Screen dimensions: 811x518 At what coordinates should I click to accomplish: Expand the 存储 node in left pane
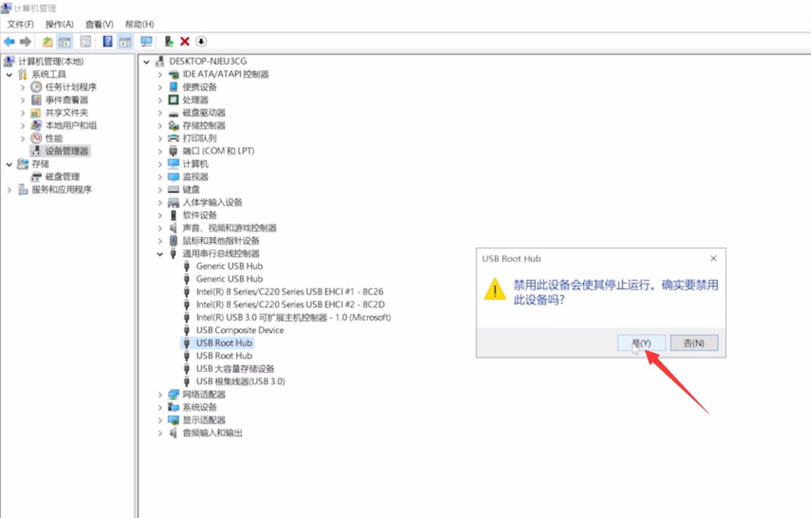(9, 163)
